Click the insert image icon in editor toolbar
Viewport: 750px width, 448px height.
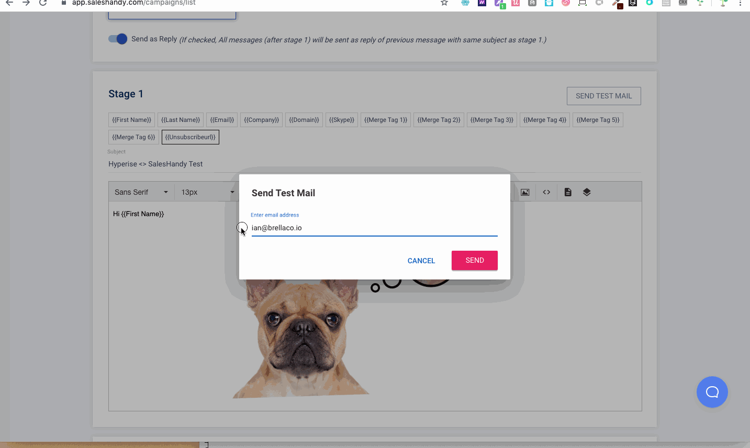pyautogui.click(x=525, y=192)
